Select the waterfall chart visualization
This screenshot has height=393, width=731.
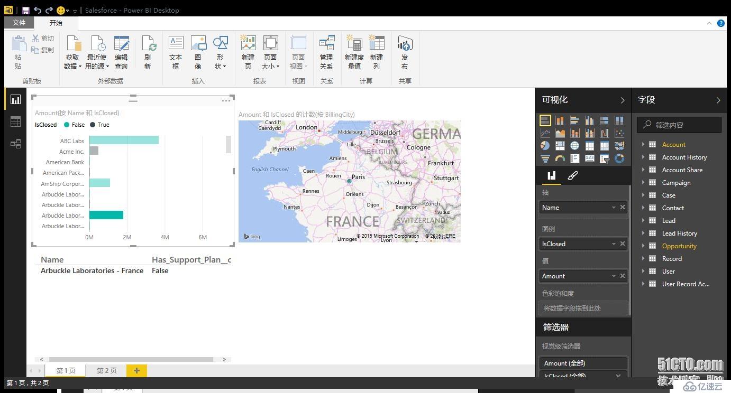pyautogui.click(x=604, y=133)
